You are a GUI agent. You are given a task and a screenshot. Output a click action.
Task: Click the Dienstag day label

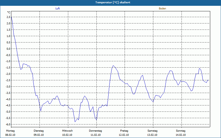point(39,131)
